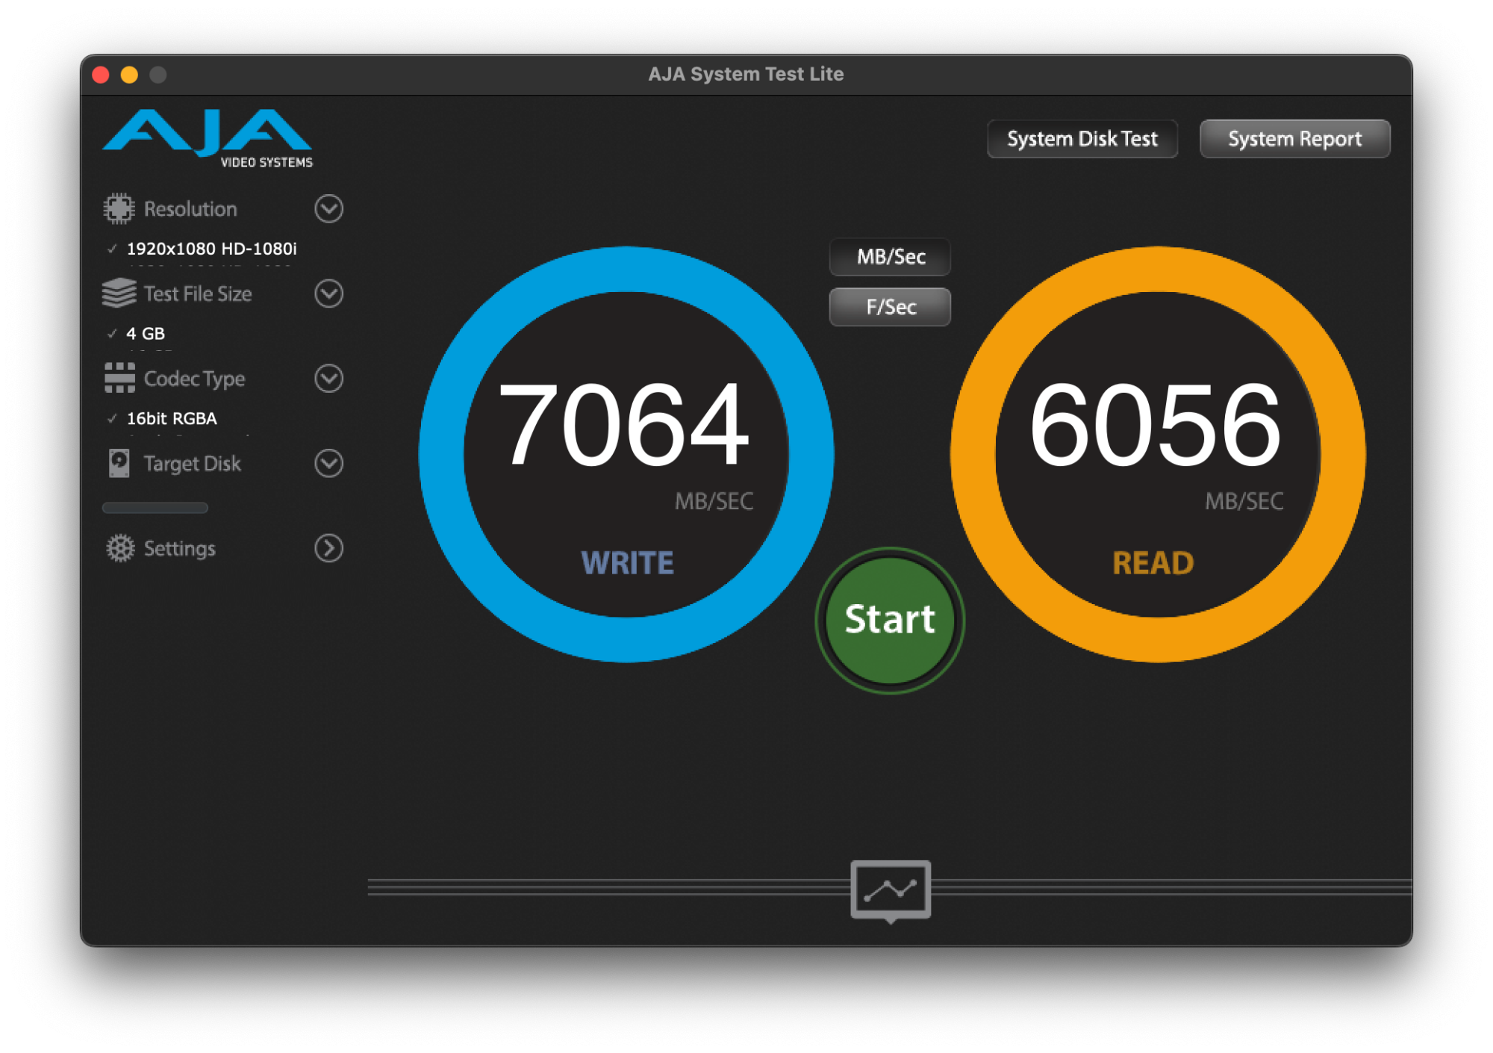Switch units to F/Sec
Image resolution: width=1493 pixels, height=1053 pixels.
[x=889, y=306]
